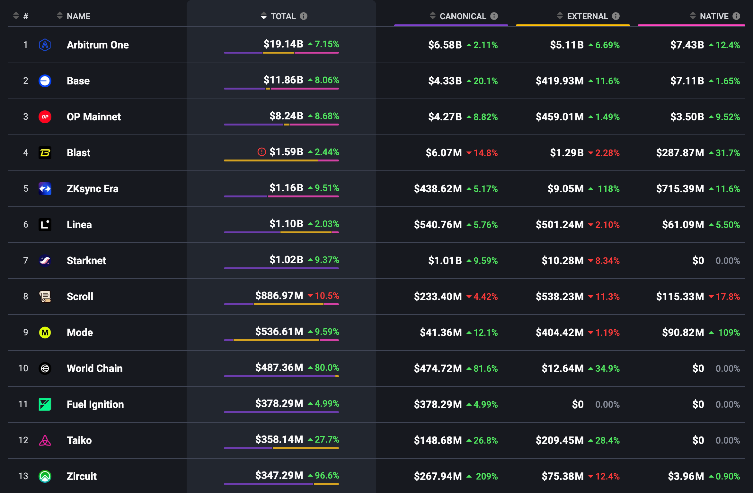Viewport: 753px width, 493px height.
Task: Click info icon beside CANONICAL header
Action: pos(494,16)
